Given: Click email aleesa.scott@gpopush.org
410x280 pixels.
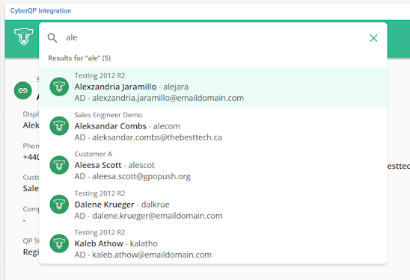Looking at the screenshot, I should tap(141, 176).
